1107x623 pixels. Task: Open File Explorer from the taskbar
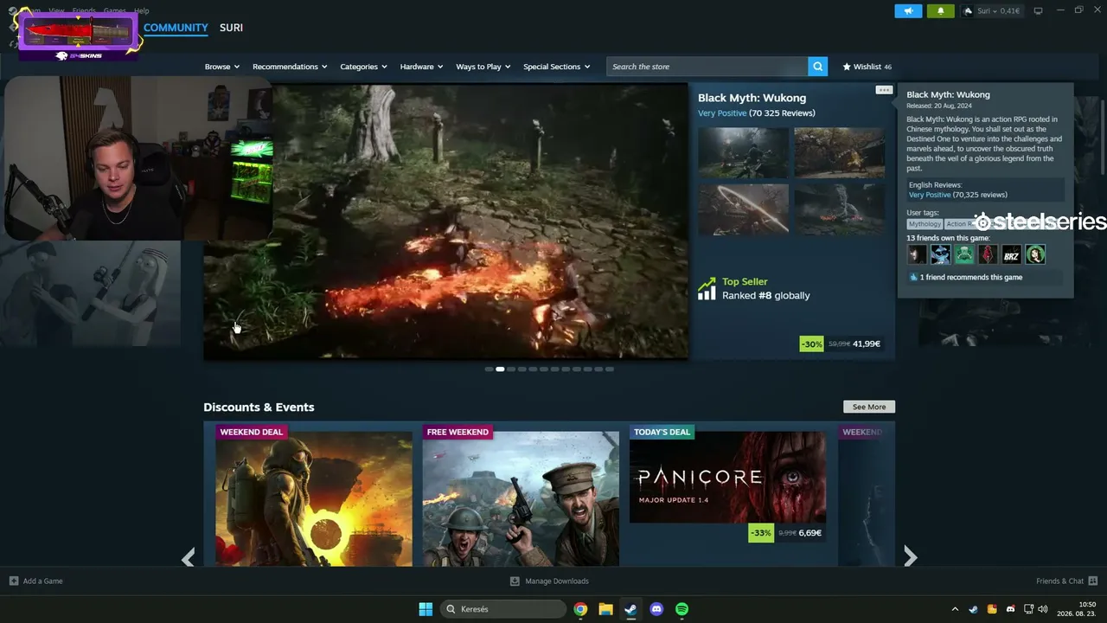[x=605, y=609]
